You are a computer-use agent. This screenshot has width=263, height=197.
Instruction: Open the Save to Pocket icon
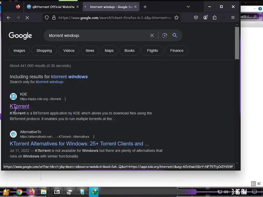[x=196, y=17]
